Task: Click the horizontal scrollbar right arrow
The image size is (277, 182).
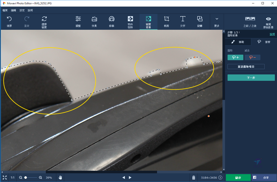Action: (x=221, y=172)
